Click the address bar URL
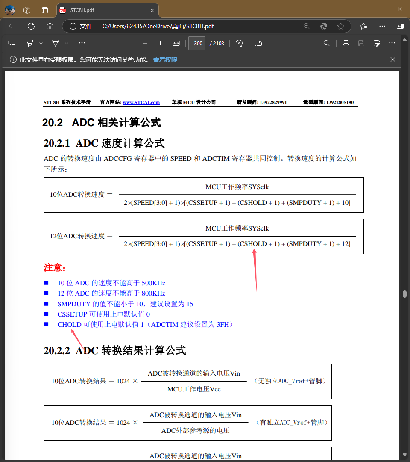The height and width of the screenshot is (462, 410). coord(158,26)
